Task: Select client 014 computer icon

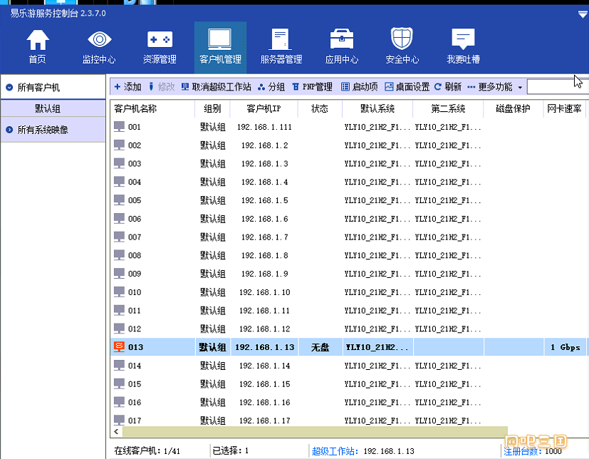Action: [x=119, y=366]
